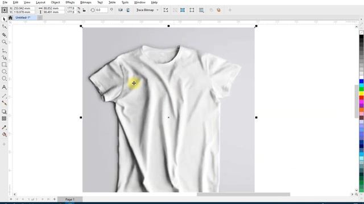Open the Text menu
The image size is (364, 204).
click(x=100, y=2)
